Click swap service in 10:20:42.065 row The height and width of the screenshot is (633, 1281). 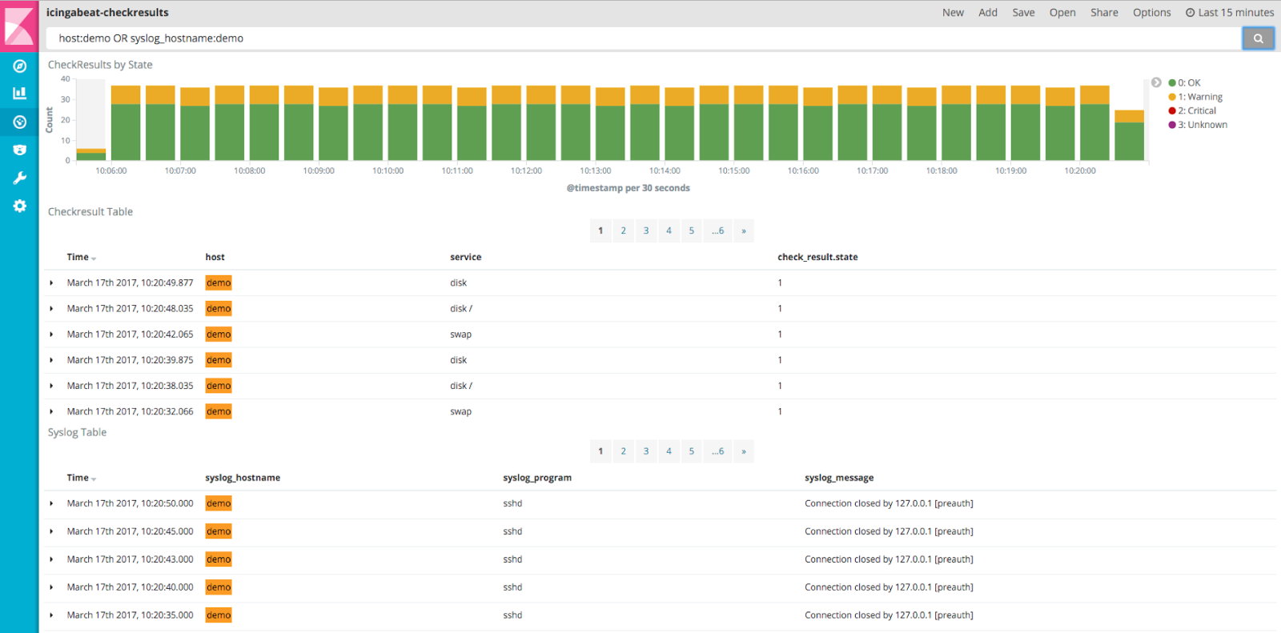click(460, 335)
